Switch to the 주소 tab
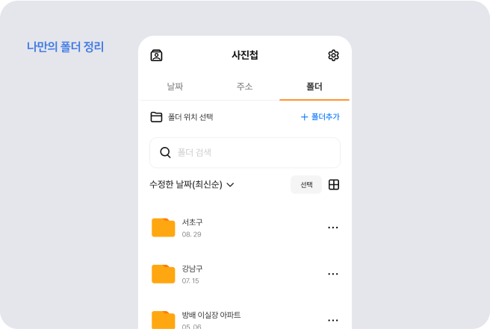490x329 pixels. pyautogui.click(x=244, y=87)
